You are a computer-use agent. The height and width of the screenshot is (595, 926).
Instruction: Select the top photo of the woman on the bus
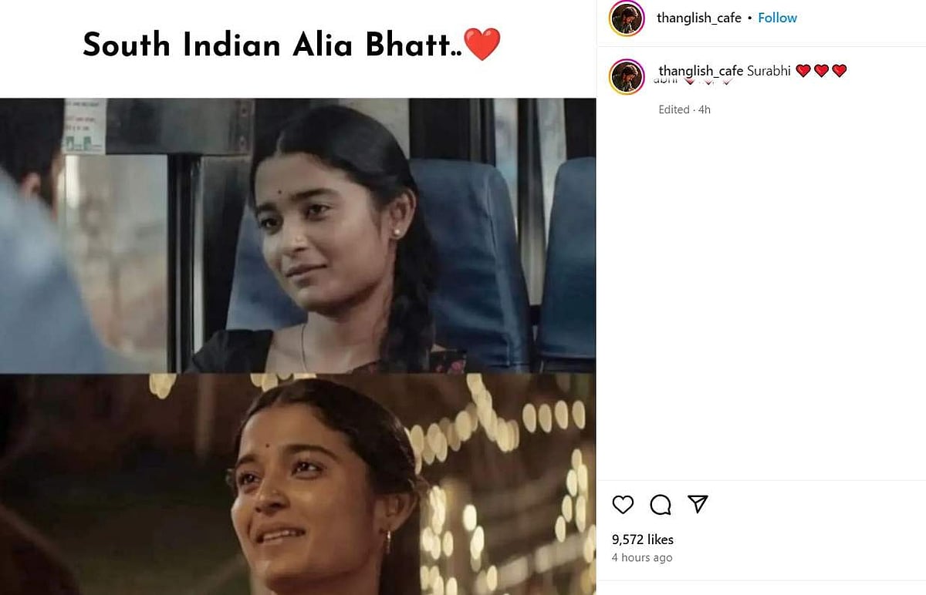pyautogui.click(x=298, y=236)
